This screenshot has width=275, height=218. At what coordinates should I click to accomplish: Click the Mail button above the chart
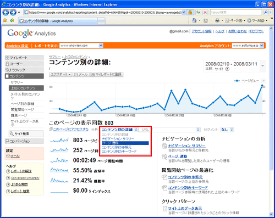pyautogui.click(x=81, y=74)
